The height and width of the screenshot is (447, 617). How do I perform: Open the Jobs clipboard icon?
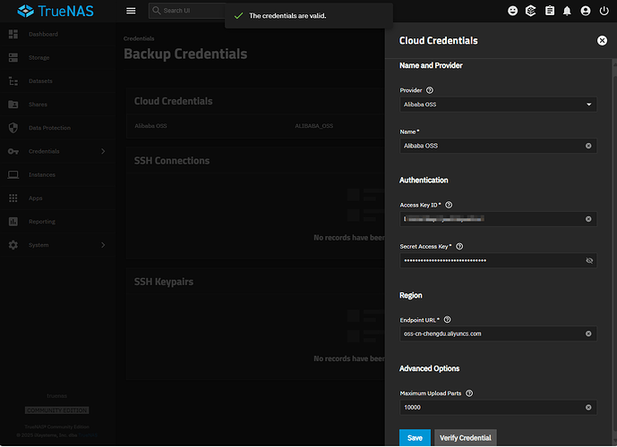coord(550,11)
